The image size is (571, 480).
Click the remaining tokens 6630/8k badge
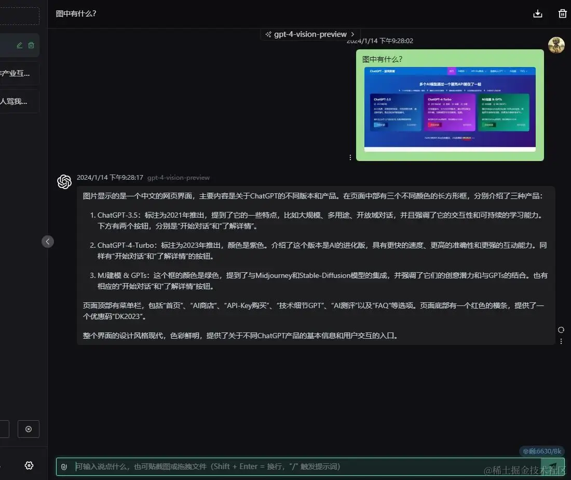(x=542, y=451)
